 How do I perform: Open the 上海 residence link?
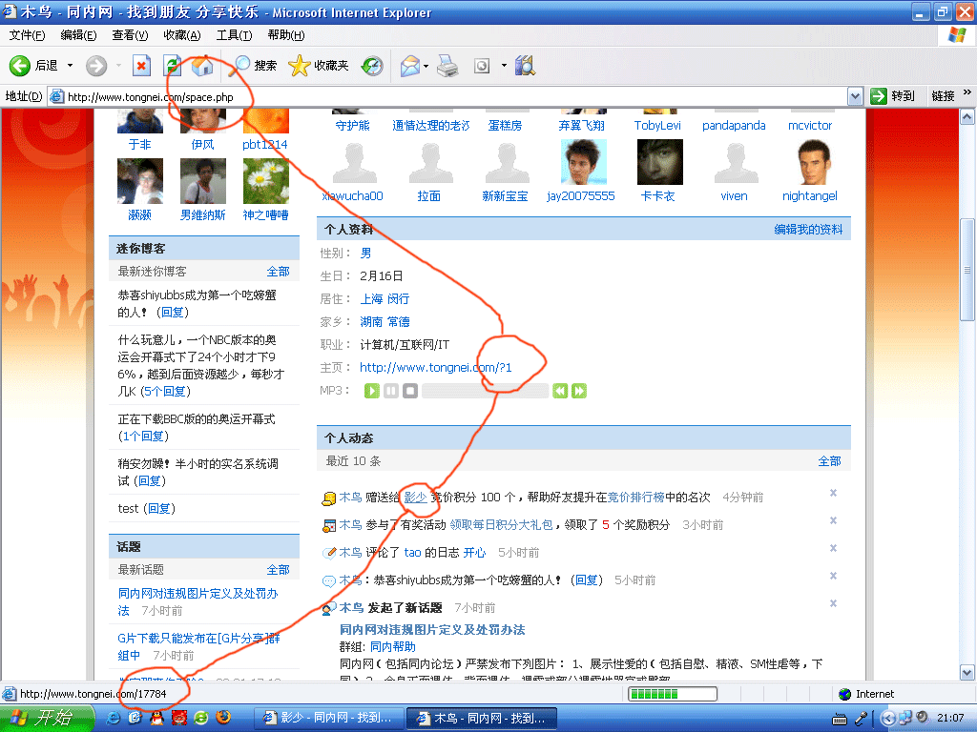(371, 298)
